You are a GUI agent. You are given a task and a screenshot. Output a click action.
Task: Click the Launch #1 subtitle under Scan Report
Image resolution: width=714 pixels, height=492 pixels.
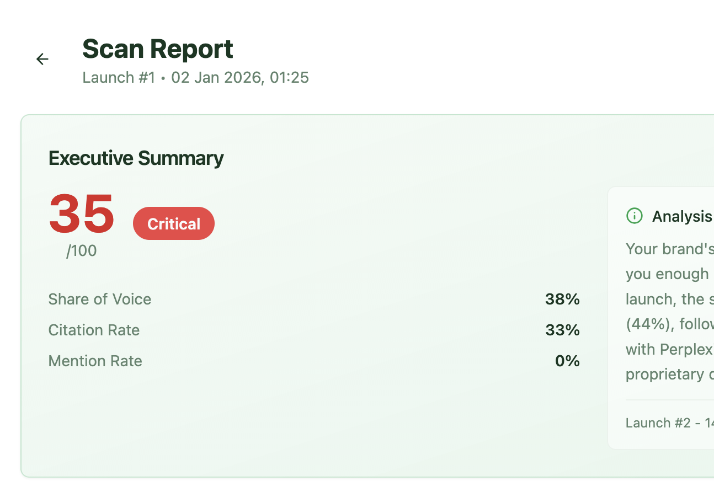pos(119,77)
